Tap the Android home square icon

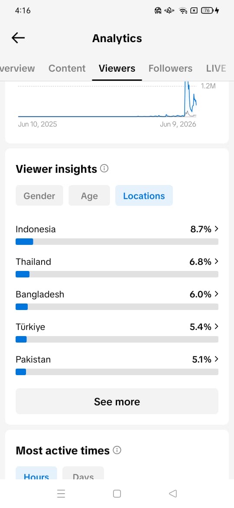[x=117, y=493]
